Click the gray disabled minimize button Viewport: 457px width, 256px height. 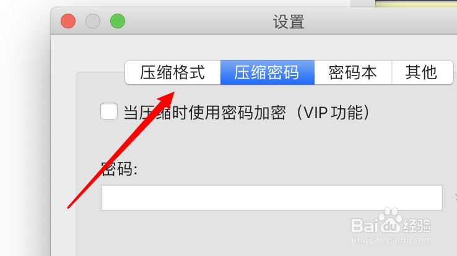93,21
